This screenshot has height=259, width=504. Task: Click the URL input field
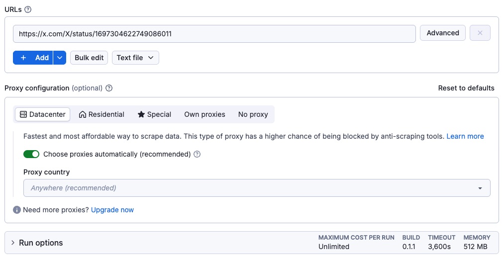[x=214, y=34]
